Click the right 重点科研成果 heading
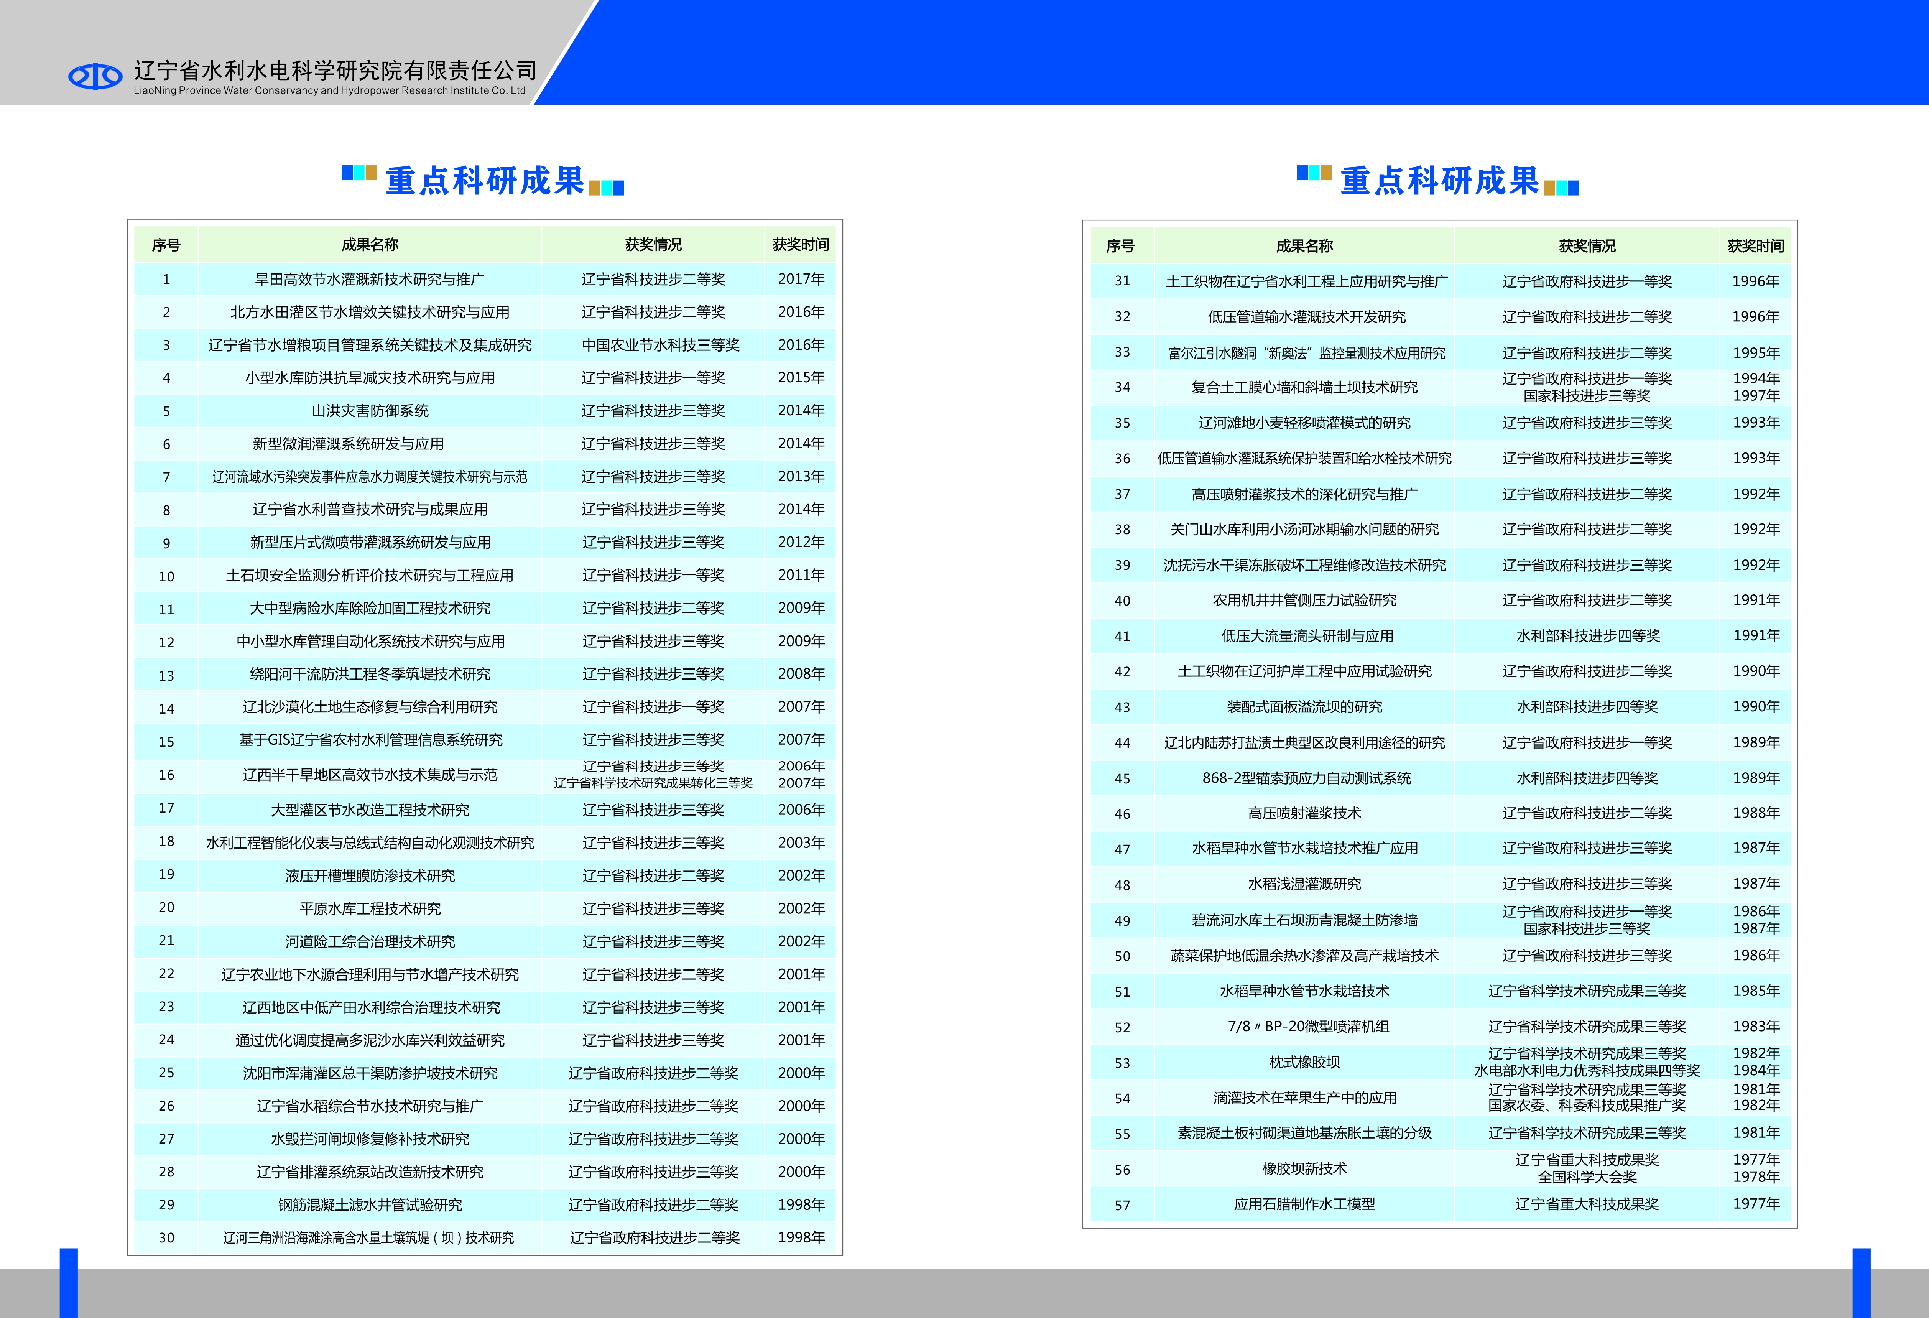Screen dimensions: 1929x1318 point(1440,181)
